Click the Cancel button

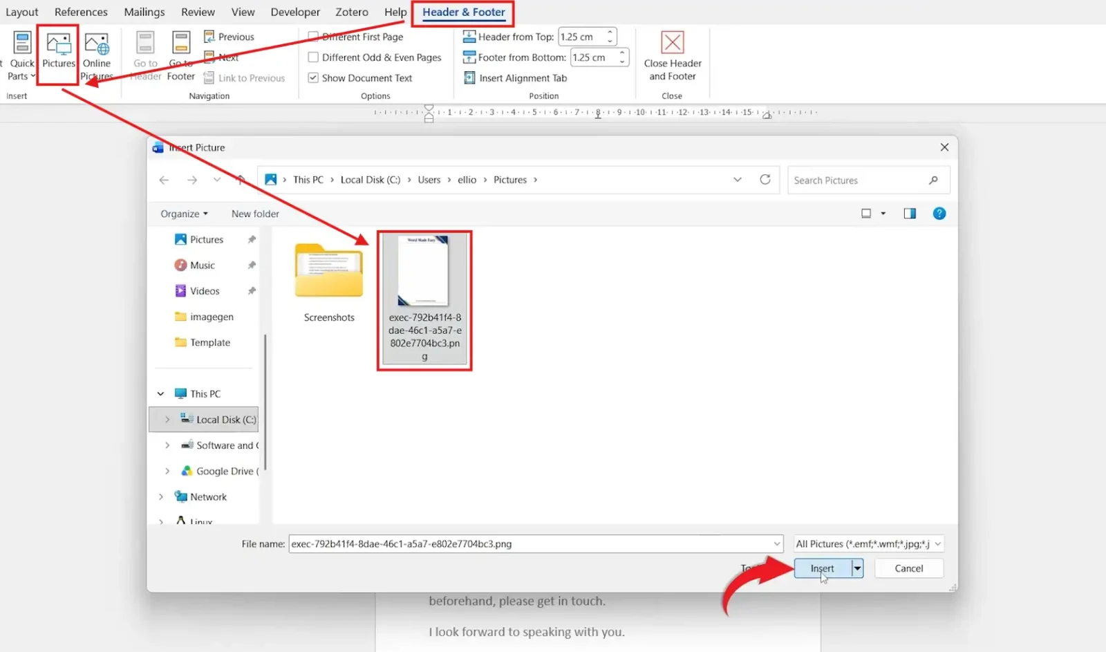click(909, 568)
